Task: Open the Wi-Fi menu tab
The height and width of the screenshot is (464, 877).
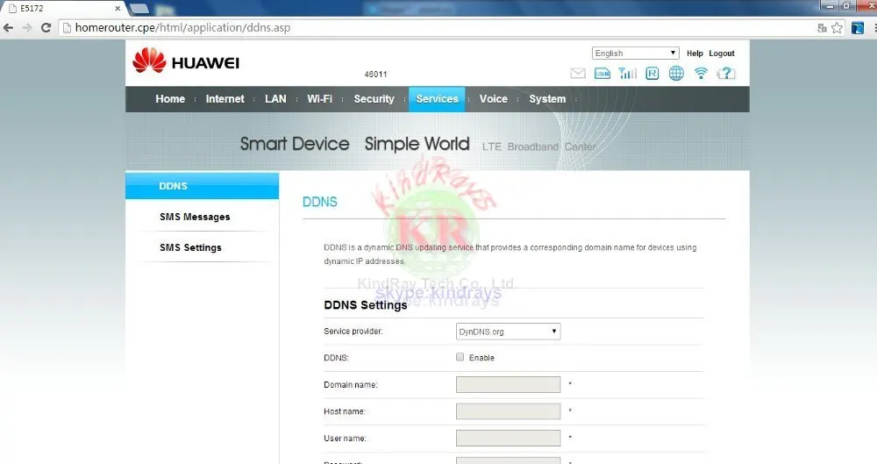Action: click(319, 99)
